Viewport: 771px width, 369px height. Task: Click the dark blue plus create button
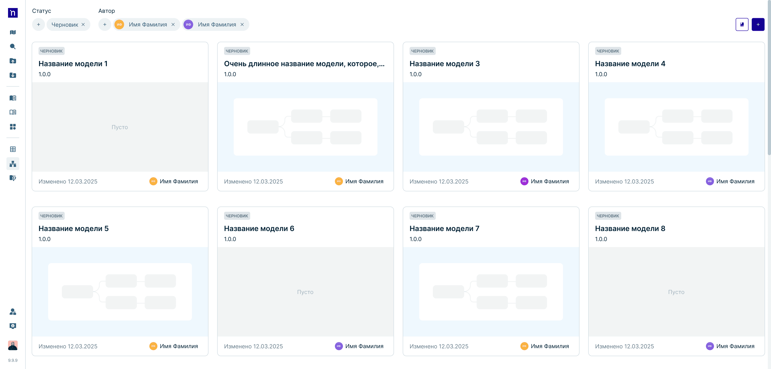pos(758,25)
